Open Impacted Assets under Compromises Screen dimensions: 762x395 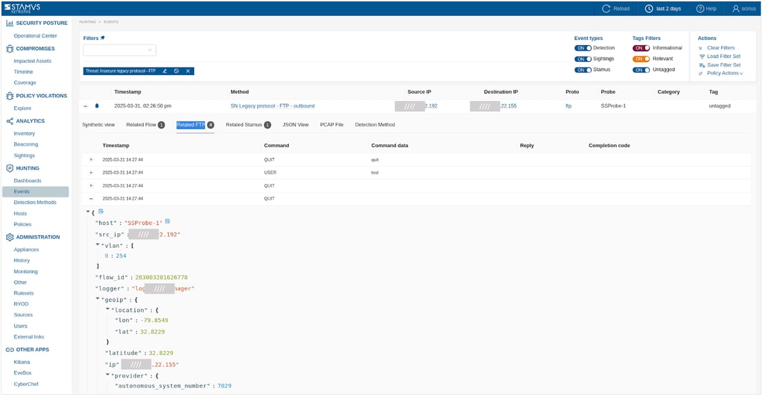[32, 61]
